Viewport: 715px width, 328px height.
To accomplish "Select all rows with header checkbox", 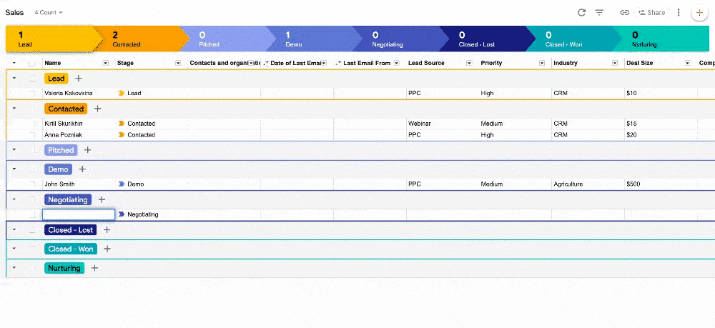I will point(32,64).
